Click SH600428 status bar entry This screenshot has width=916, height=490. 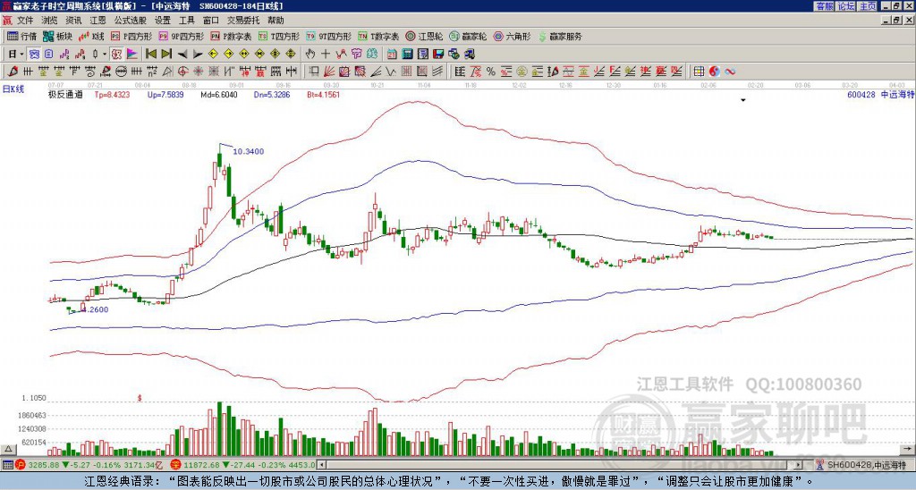pyautogui.click(x=861, y=465)
